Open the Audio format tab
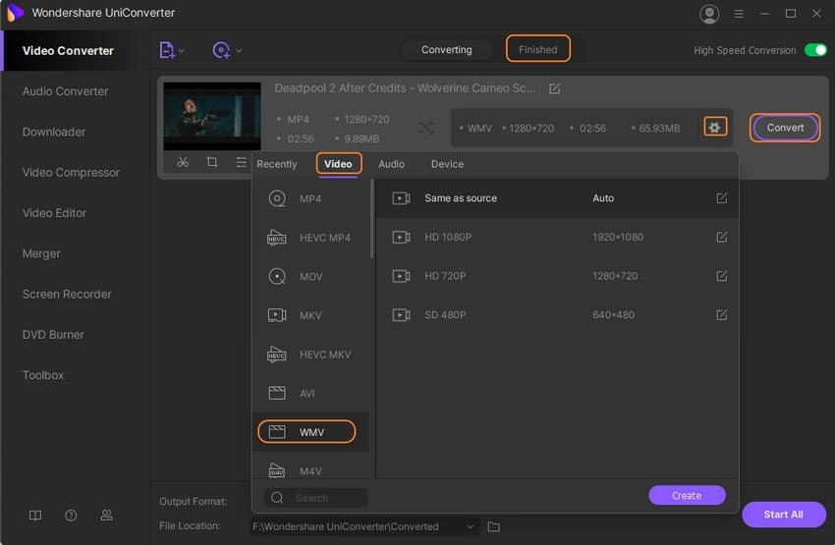The width and height of the screenshot is (835, 545). [391, 164]
